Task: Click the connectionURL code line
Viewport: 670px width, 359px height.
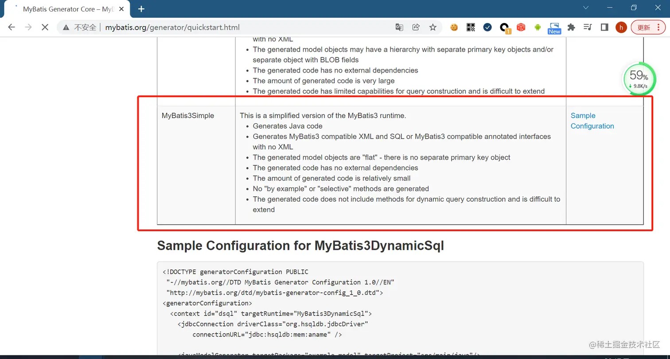Action: (x=267, y=335)
